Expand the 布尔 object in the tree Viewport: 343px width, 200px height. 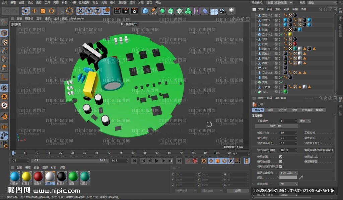(256, 92)
